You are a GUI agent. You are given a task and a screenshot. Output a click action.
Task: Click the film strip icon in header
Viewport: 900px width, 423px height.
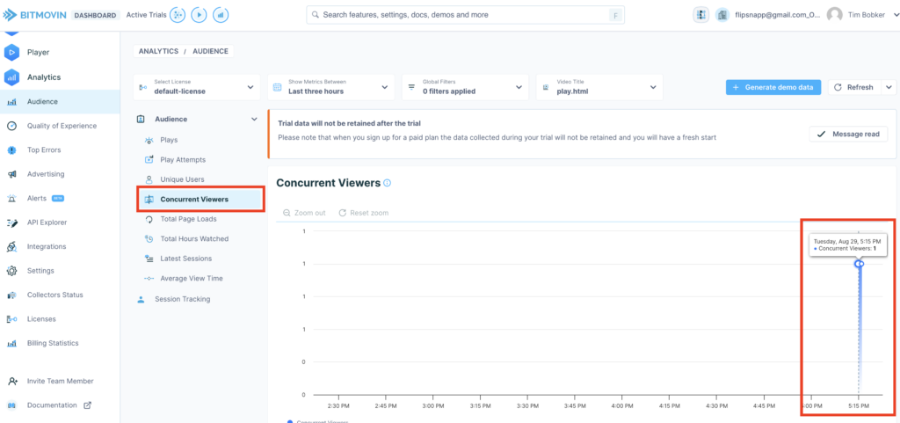700,15
